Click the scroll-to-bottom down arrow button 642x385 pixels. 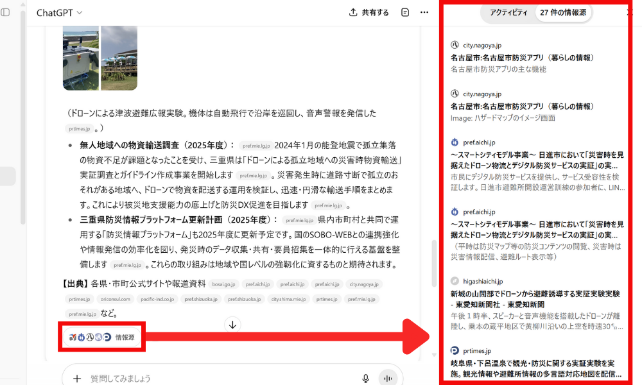pyautogui.click(x=232, y=325)
